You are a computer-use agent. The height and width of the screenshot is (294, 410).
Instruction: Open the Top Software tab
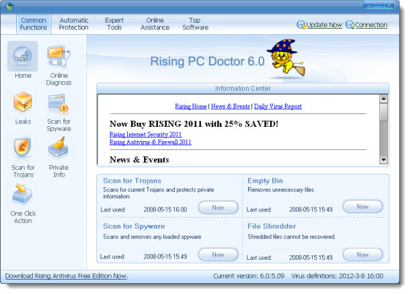coord(195,24)
